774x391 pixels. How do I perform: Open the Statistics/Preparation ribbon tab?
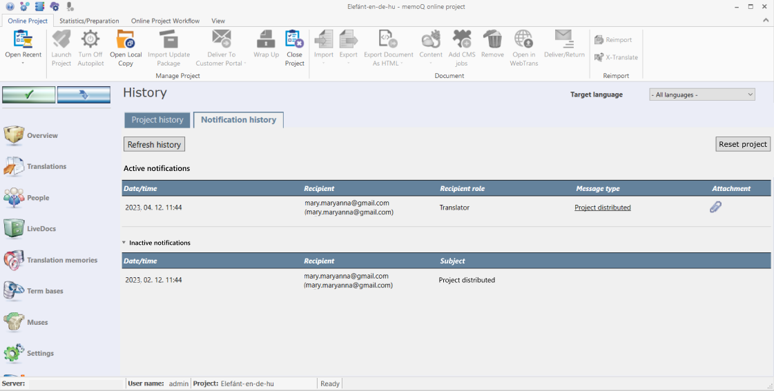click(x=89, y=21)
